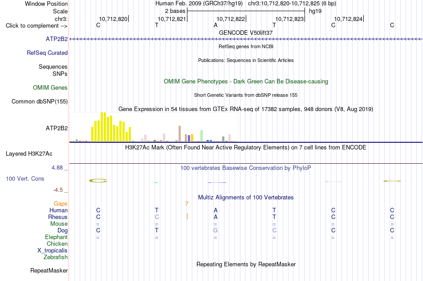This screenshot has width=423, height=281.
Task: Open the RefSeq Curated track label
Action: point(47,53)
